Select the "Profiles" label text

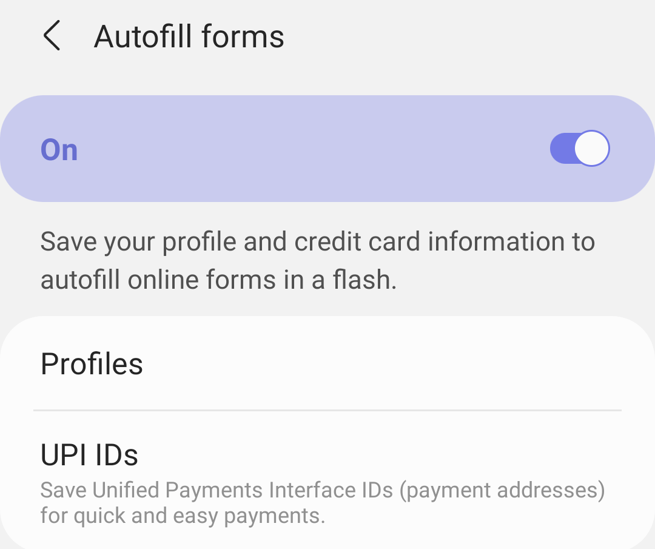tap(92, 364)
